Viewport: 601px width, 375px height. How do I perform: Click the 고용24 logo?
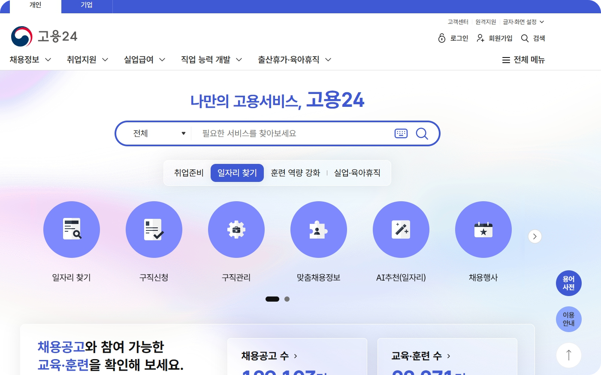click(x=44, y=36)
